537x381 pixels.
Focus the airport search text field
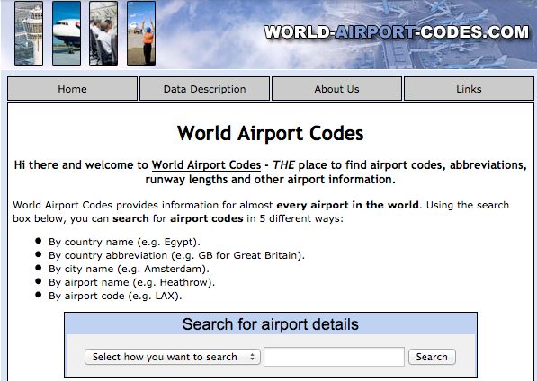pyautogui.click(x=334, y=357)
